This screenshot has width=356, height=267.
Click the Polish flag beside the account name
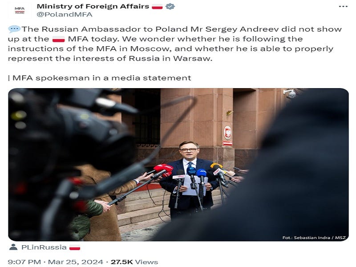click(x=157, y=7)
